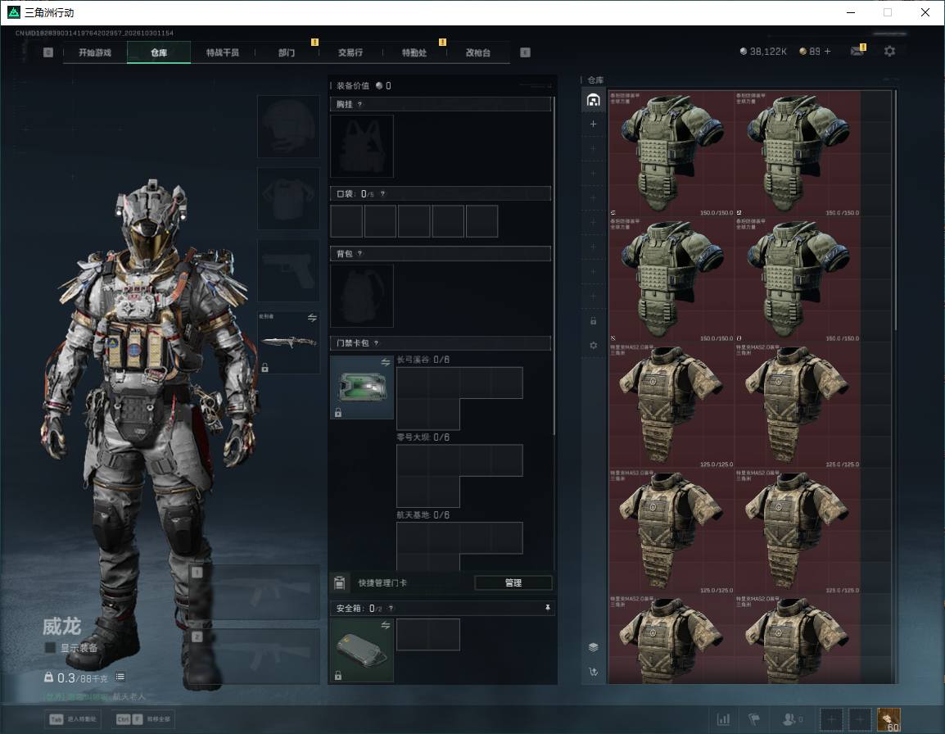The image size is (945, 734).
Task: Click the warehouse grid vertical scrollbar
Action: pyautogui.click(x=895, y=210)
